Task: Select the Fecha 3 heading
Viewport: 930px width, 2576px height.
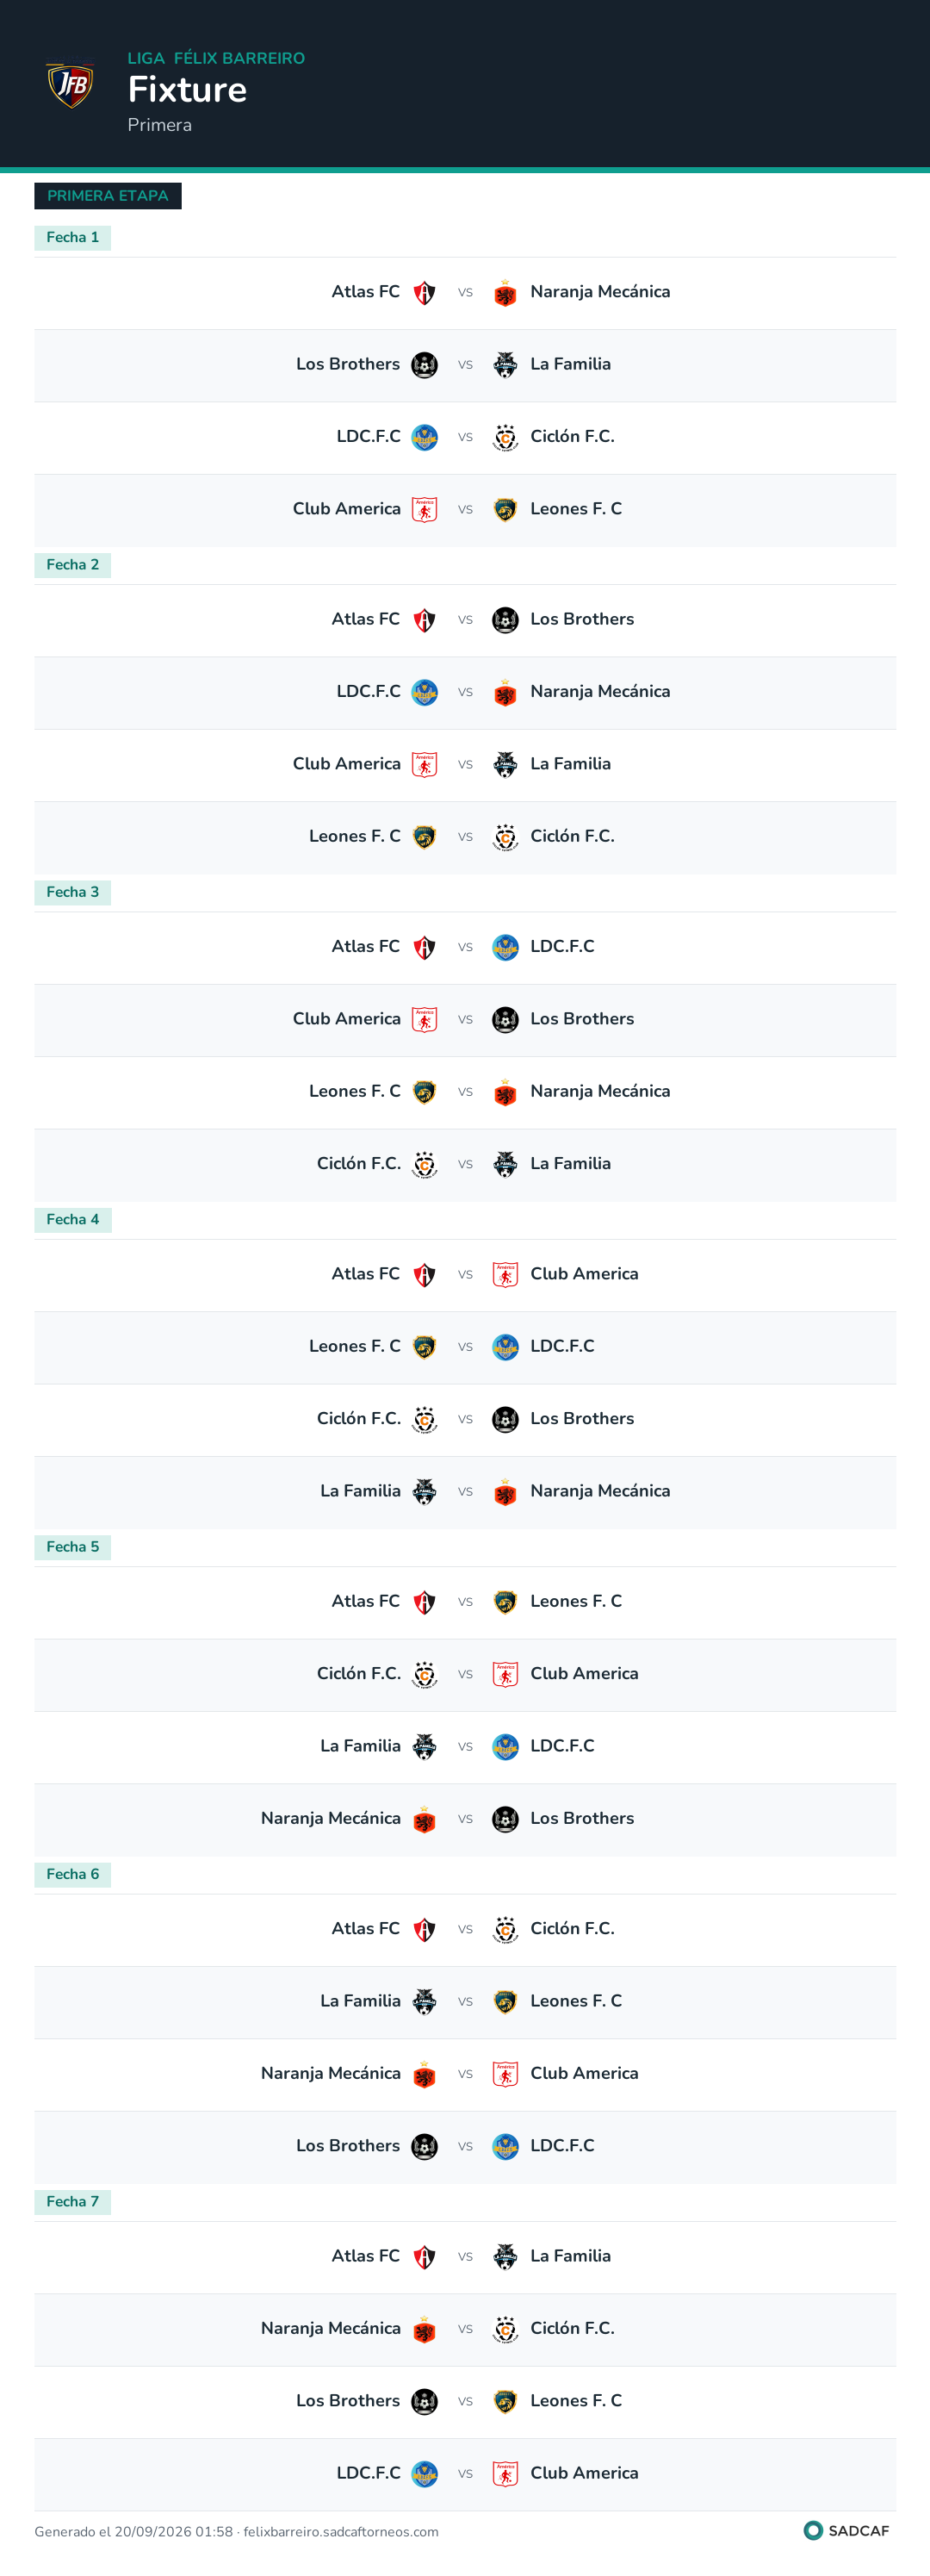Action: click(x=73, y=892)
